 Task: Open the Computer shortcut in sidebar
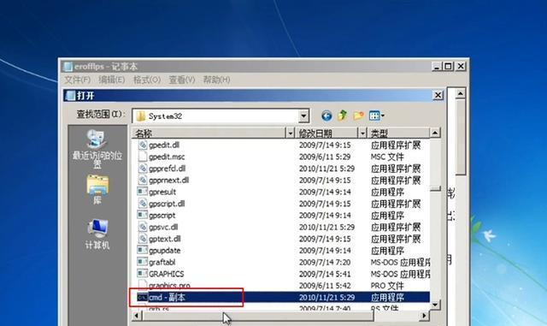(97, 234)
